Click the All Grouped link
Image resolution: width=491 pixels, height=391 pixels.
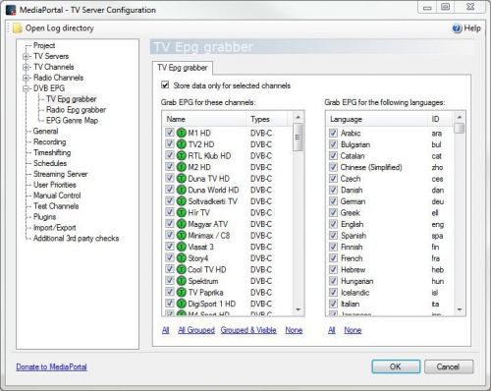pyautogui.click(x=196, y=330)
